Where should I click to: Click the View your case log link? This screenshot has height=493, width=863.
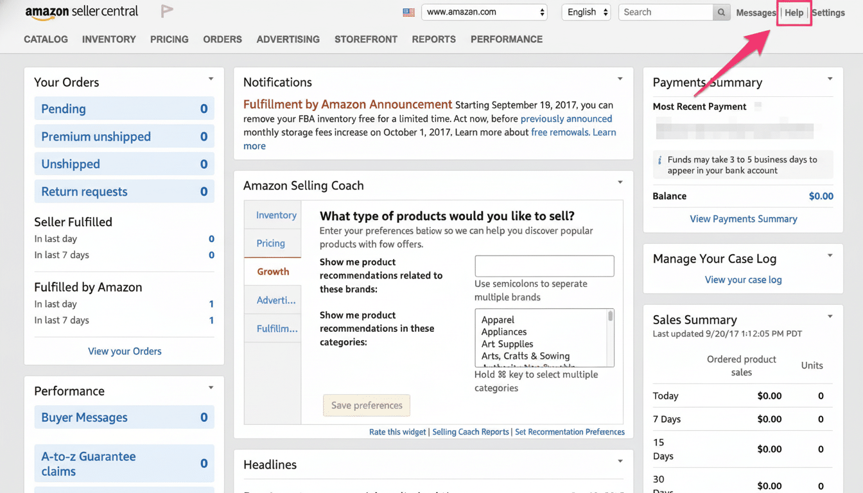pyautogui.click(x=743, y=279)
